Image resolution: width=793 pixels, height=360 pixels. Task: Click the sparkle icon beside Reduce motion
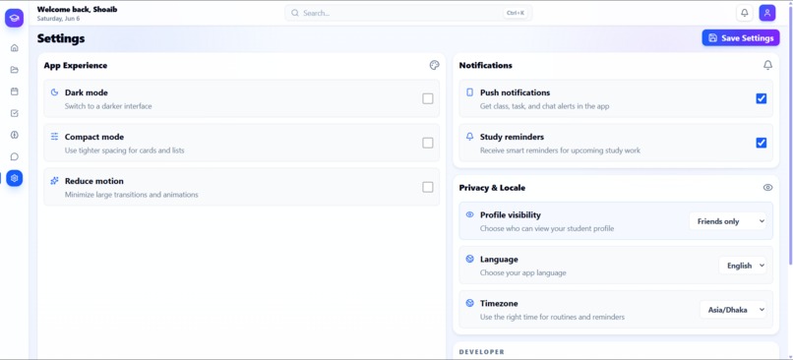pyautogui.click(x=55, y=181)
